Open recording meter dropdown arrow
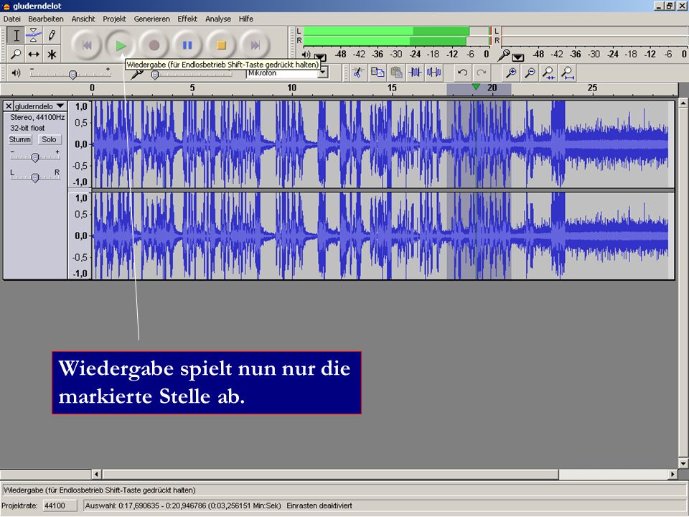Screen dimensions: 689x517 (518, 57)
